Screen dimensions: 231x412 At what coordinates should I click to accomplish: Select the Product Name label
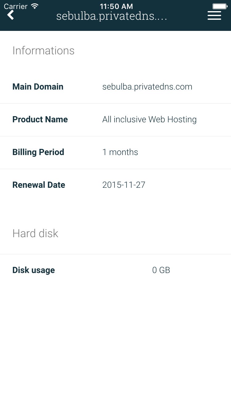coord(40,120)
